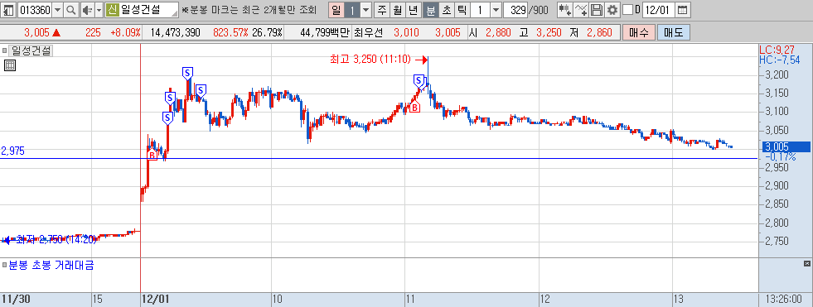Open chart settings gear icon

612,9
